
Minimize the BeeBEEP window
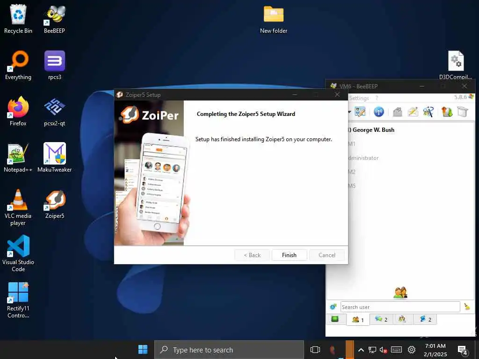click(422, 86)
